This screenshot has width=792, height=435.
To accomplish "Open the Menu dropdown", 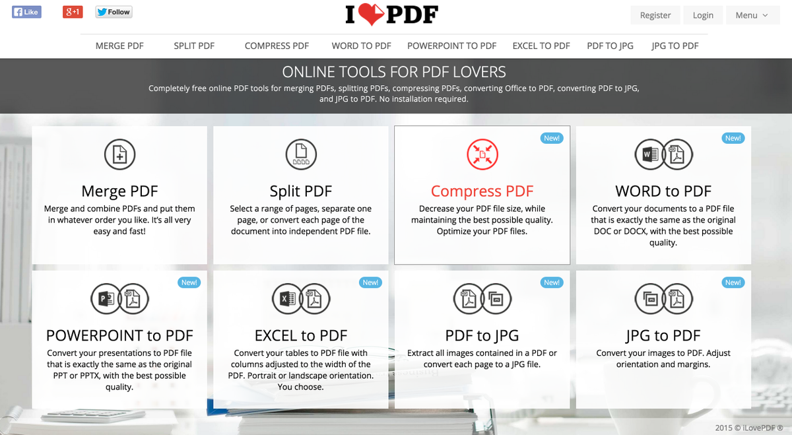I will coord(751,15).
